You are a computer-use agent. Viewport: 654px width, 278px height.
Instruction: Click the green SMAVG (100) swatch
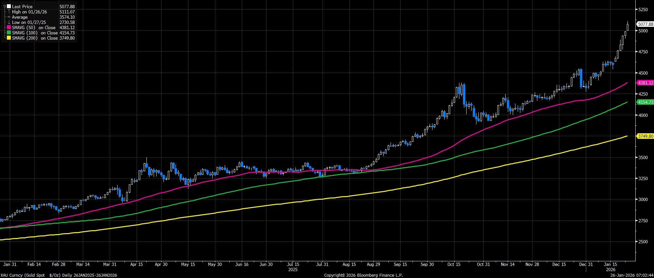coord(9,33)
